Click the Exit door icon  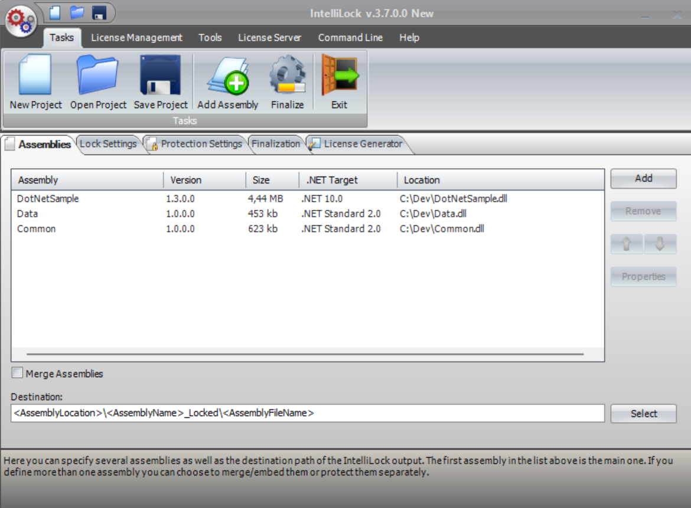[340, 74]
